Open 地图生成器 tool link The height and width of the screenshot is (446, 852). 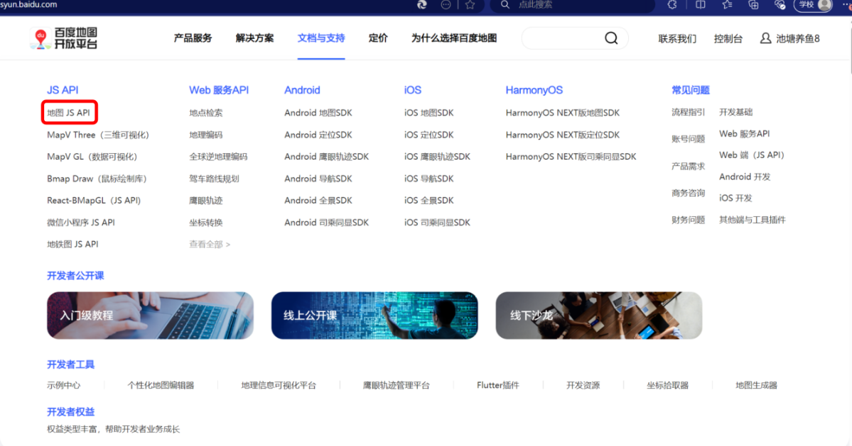pos(756,385)
